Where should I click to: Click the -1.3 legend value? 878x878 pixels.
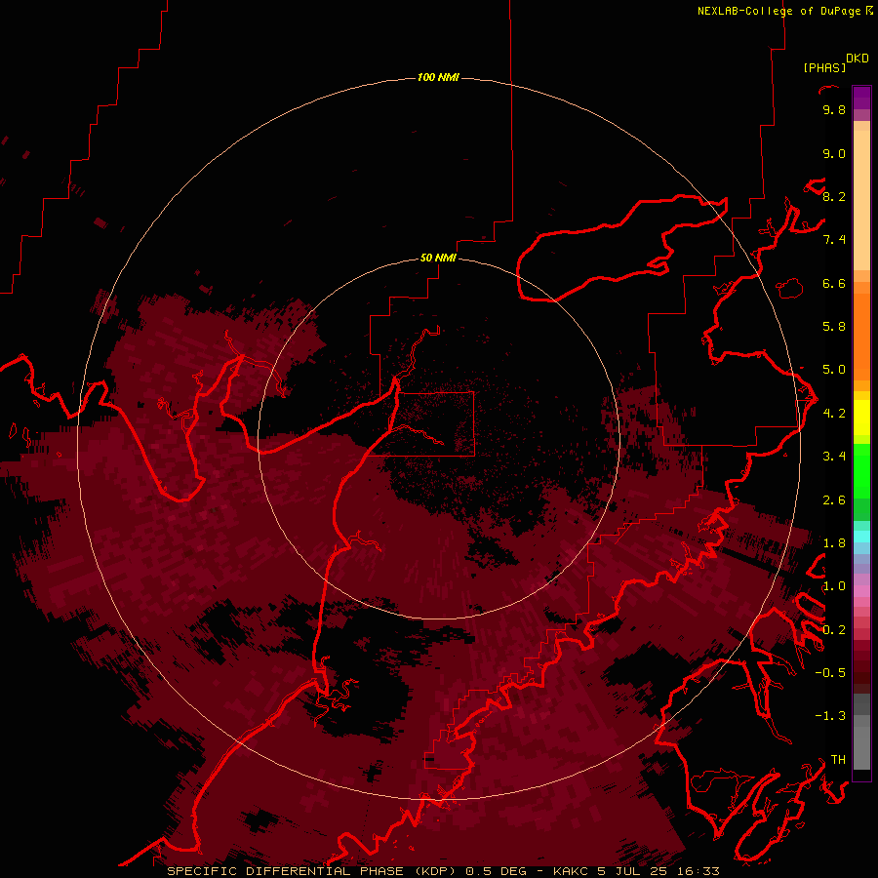point(830,716)
